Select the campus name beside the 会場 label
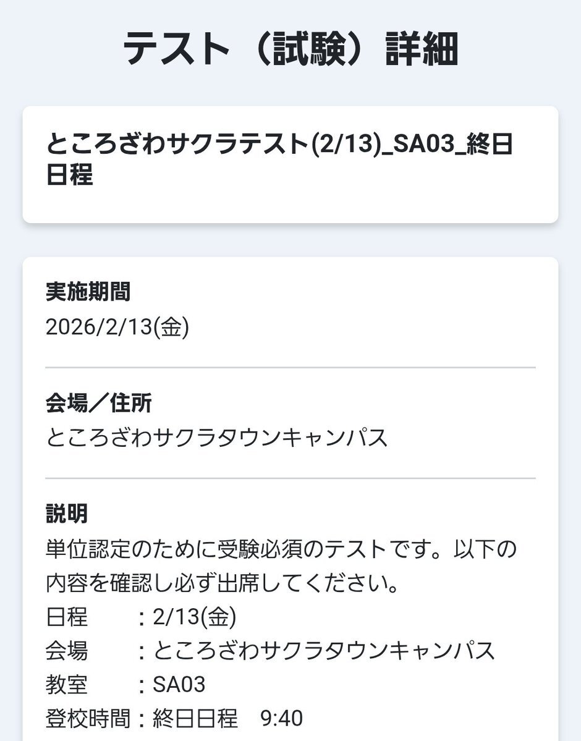 324,651
